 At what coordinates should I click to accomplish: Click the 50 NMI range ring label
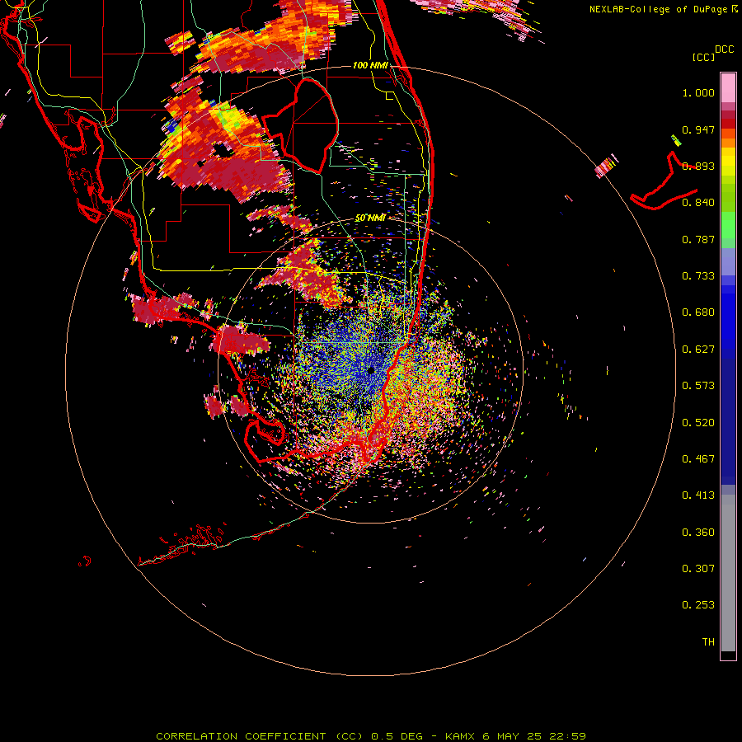[370, 218]
